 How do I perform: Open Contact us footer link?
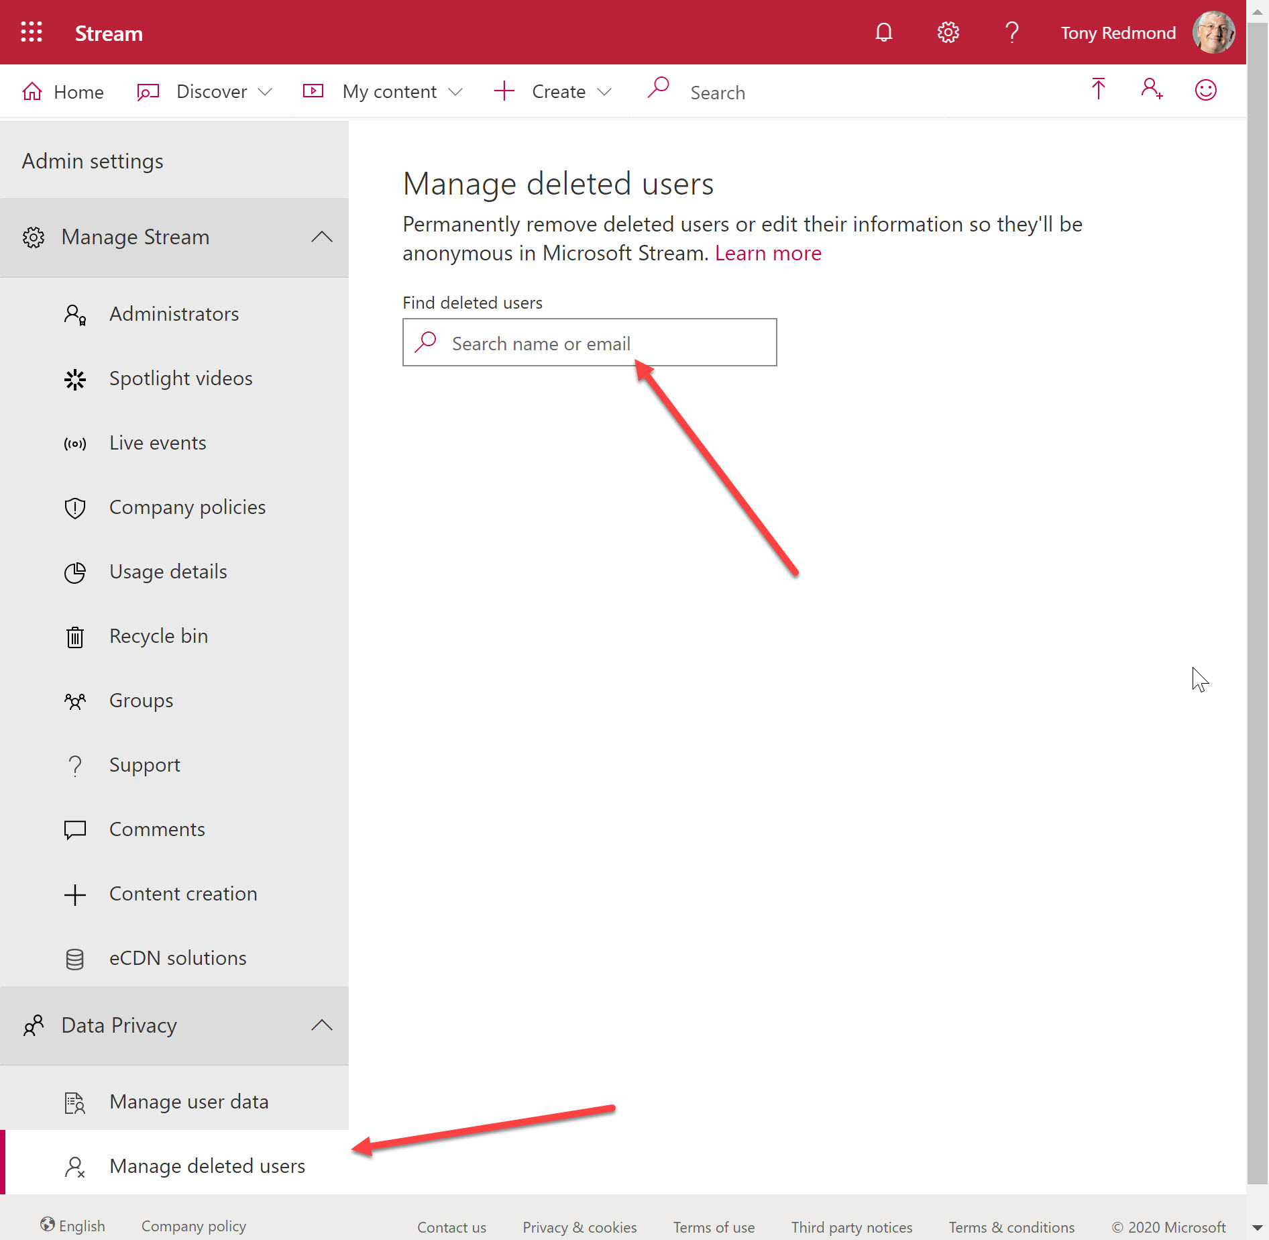451,1227
